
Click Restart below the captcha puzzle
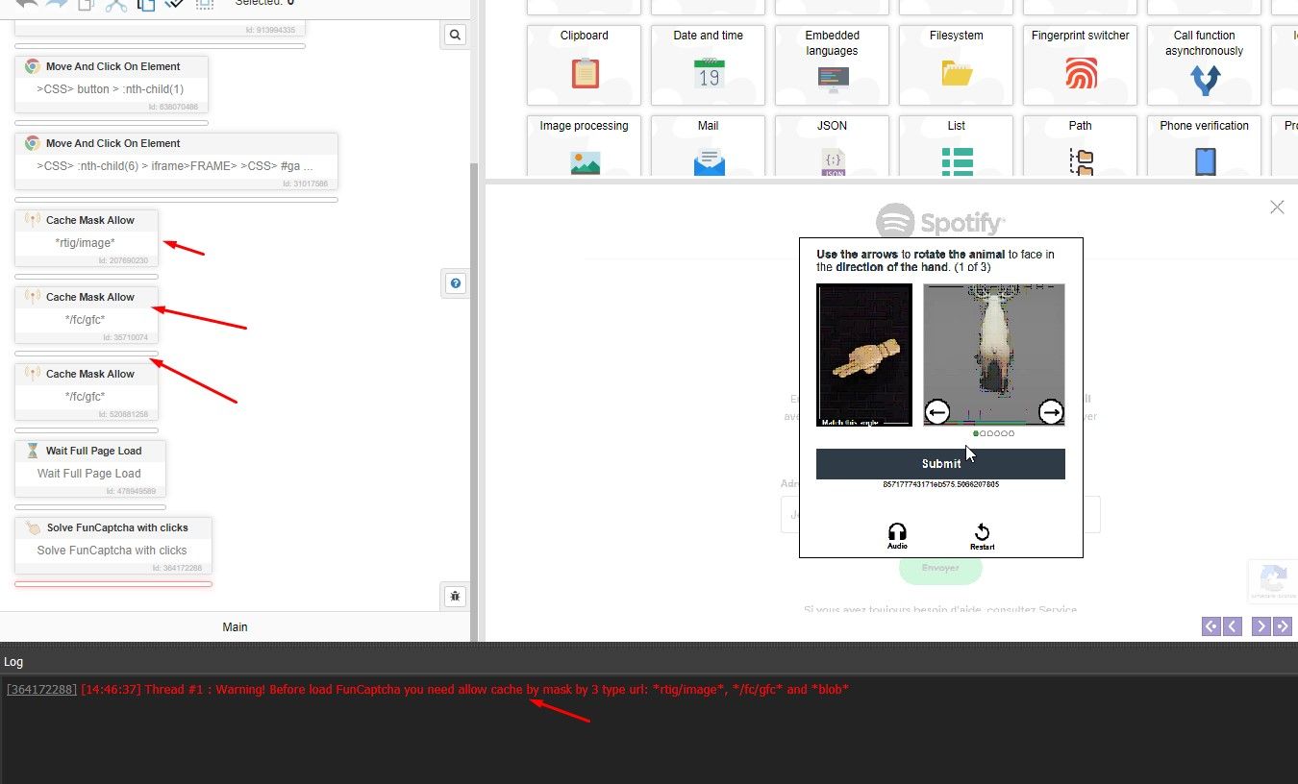(982, 534)
